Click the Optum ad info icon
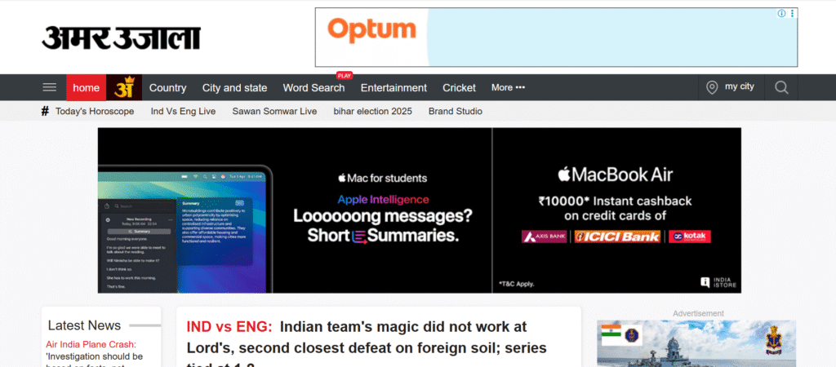The width and height of the screenshot is (836, 367). pyautogui.click(x=781, y=13)
